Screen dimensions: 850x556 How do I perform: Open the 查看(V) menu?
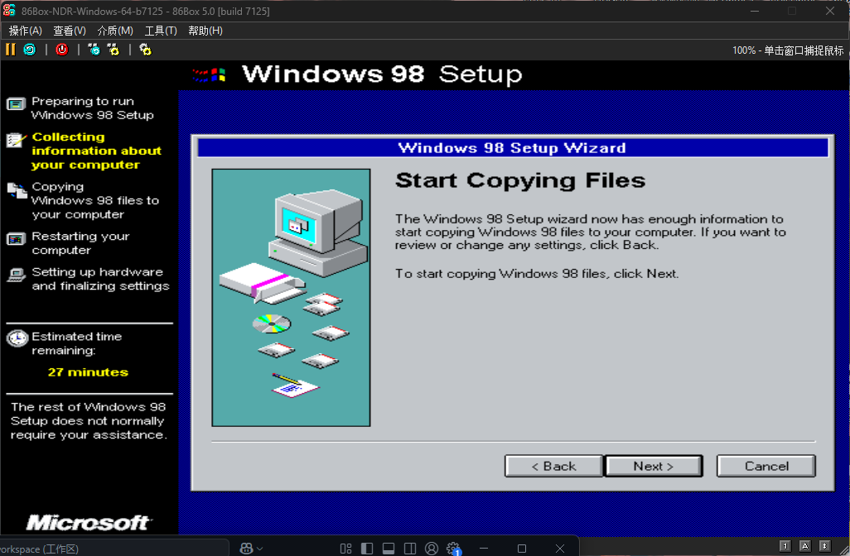click(70, 31)
